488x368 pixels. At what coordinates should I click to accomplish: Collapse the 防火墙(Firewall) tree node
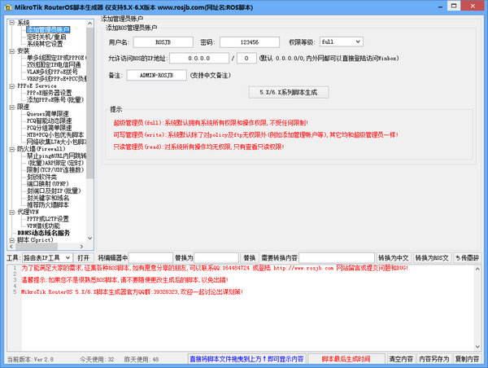12,149
